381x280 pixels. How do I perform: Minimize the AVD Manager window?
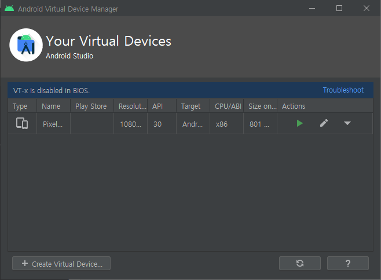312,9
